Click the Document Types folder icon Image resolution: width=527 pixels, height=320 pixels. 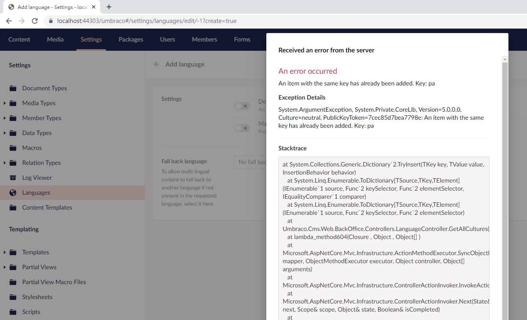coord(13,88)
